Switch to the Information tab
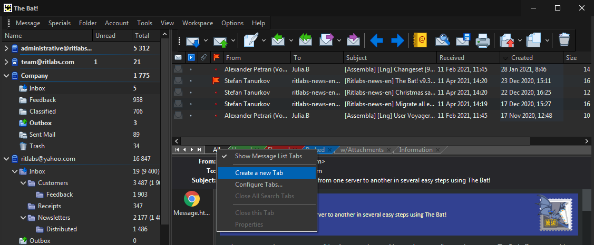 [x=415, y=150]
